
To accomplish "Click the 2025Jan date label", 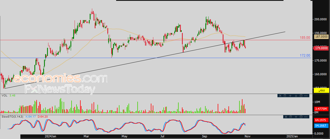I will (x=292, y=137).
